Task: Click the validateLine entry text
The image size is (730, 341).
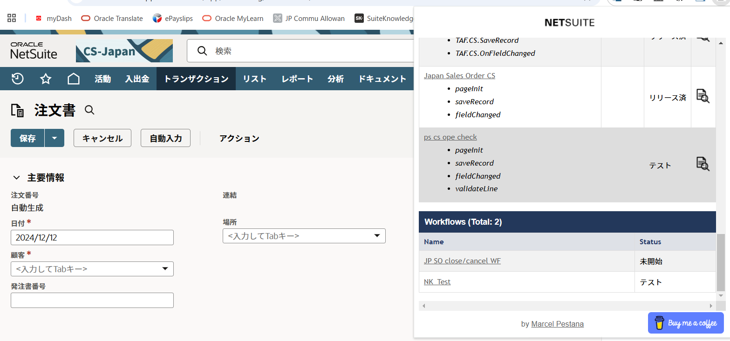Action: 476,189
